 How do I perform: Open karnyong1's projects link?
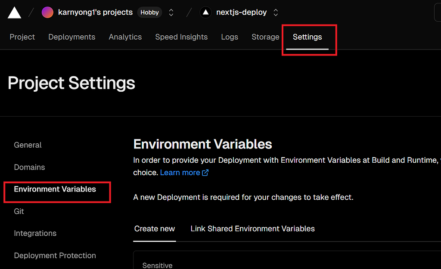[95, 12]
